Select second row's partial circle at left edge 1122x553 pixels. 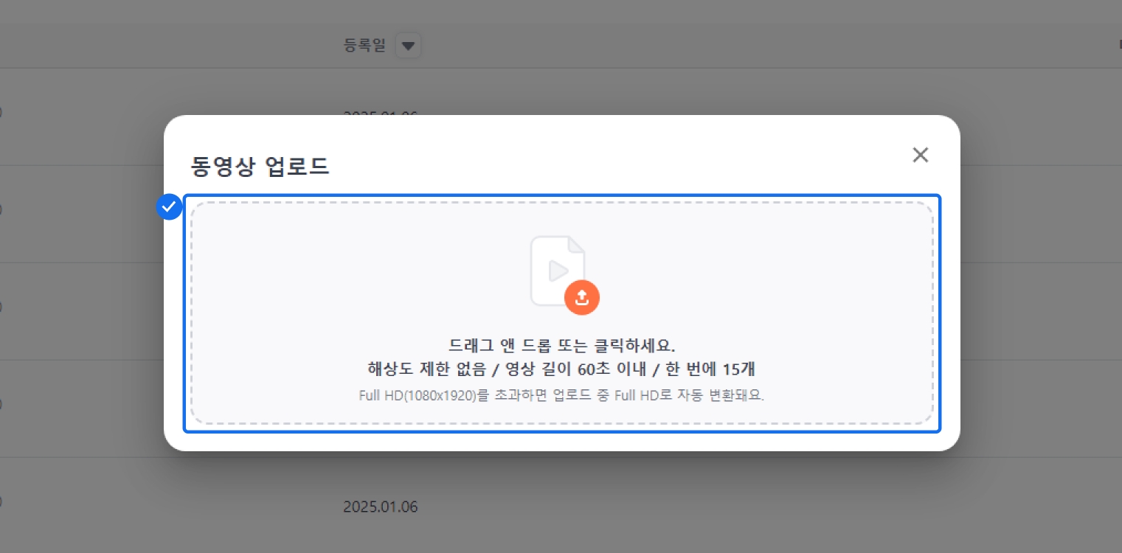pyautogui.click(x=1, y=209)
